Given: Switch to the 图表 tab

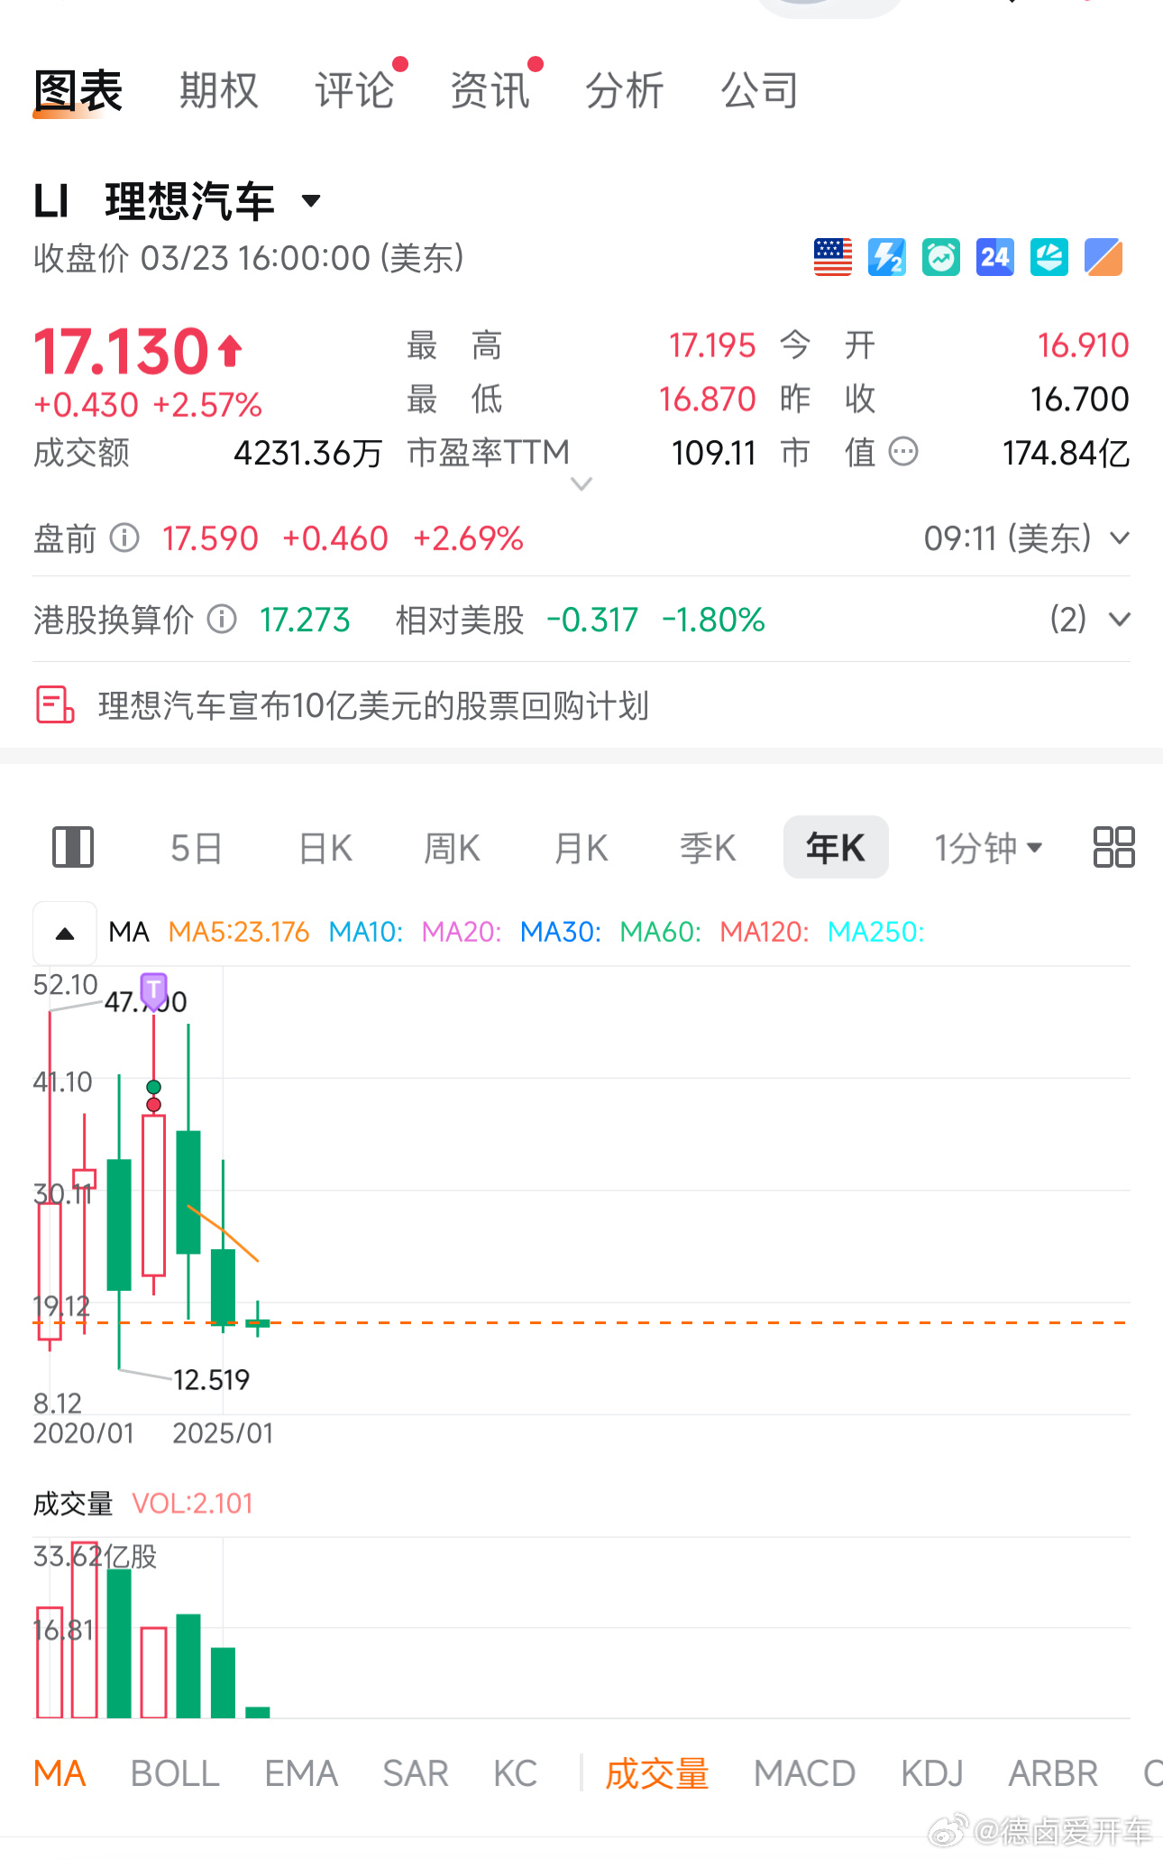Looking at the screenshot, I should 78,92.
